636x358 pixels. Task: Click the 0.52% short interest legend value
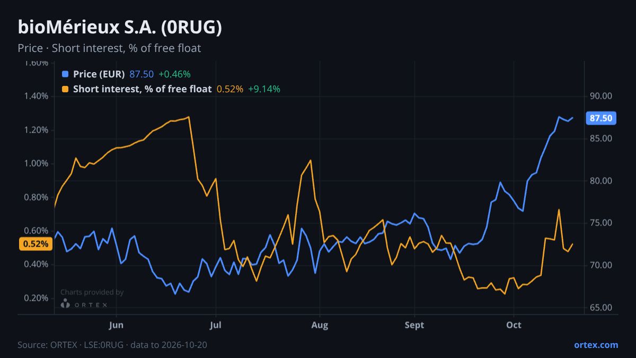230,89
